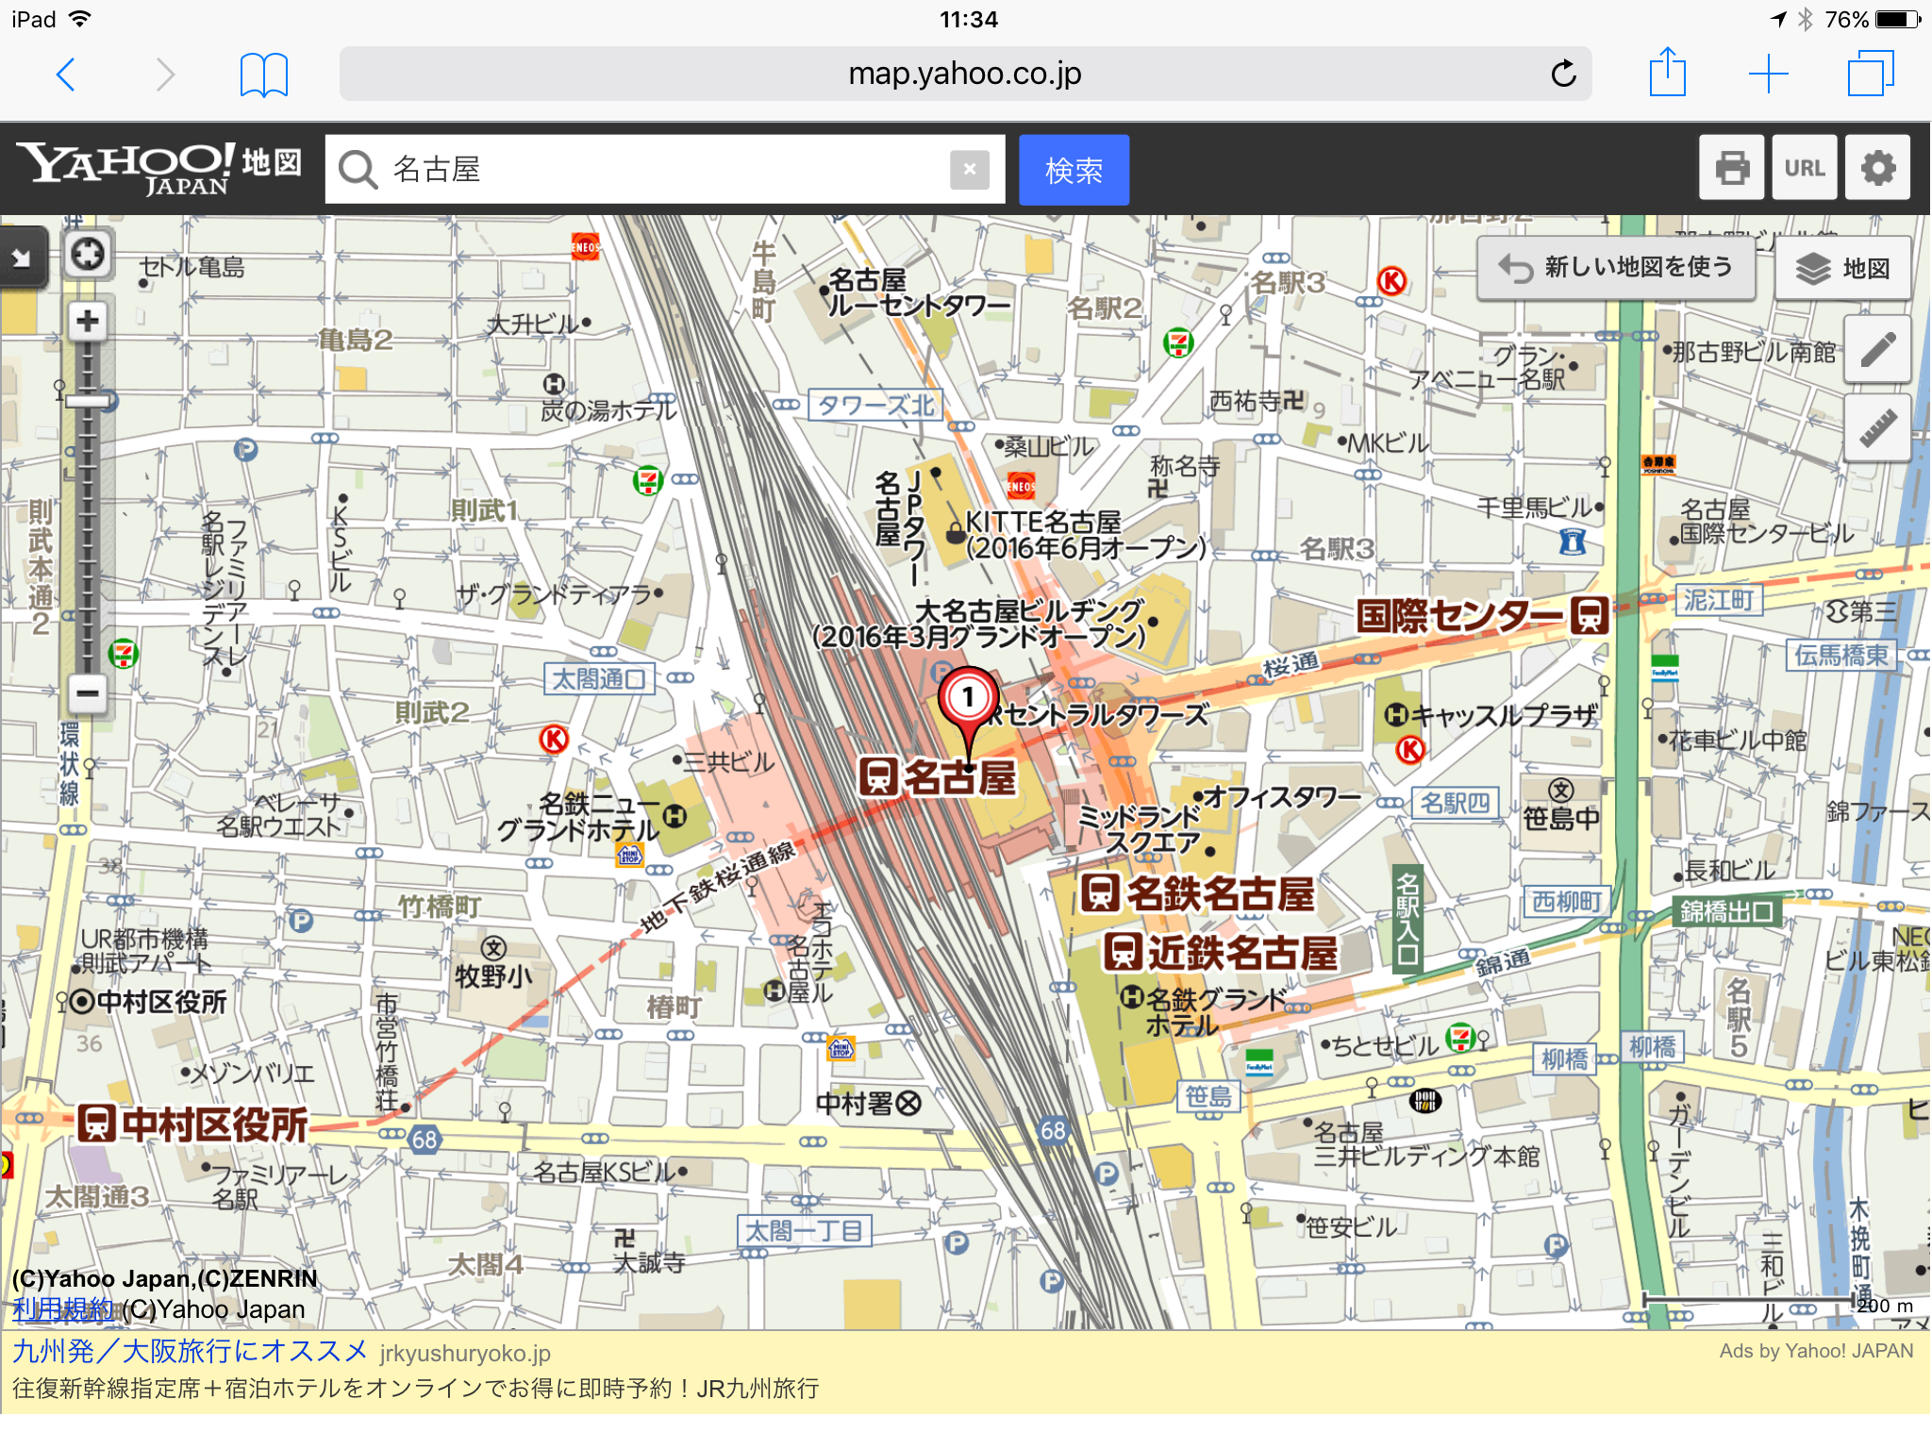
Task: Click 国際センター station icon
Action: (1590, 616)
